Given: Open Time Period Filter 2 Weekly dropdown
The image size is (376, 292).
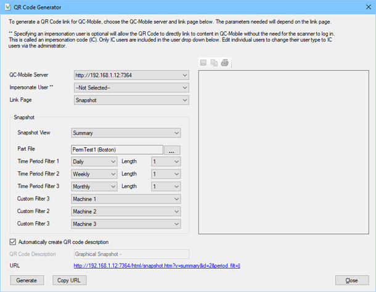Looking at the screenshot, I should coord(94,174).
